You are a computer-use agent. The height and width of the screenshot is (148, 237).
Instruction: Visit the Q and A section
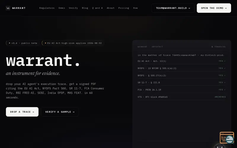[97, 8]
